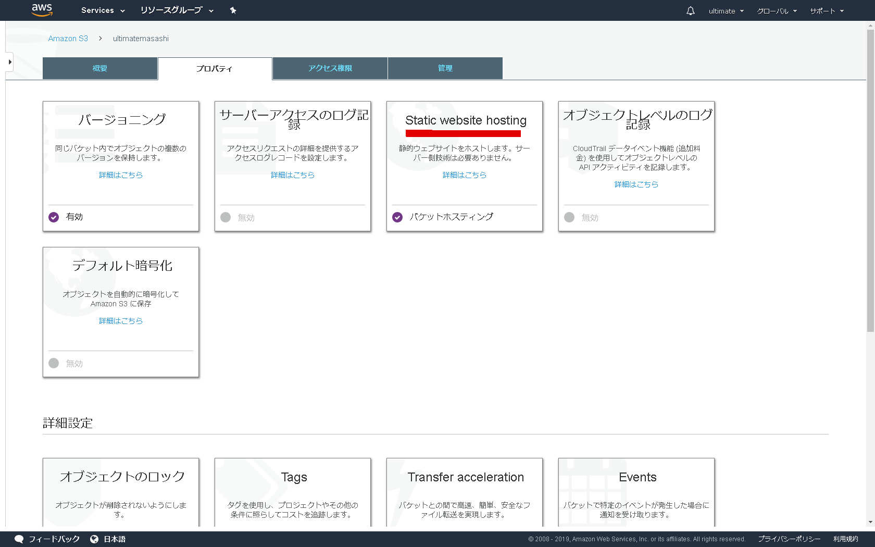Click the feedback speech bubble icon
875x547 pixels.
tap(19, 539)
